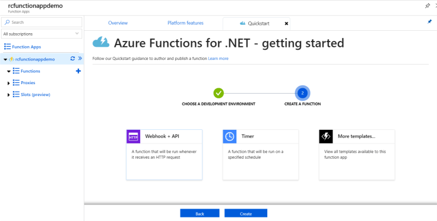Click the rcfunctionappdemo lightning bolt icon in the tree
The width and height of the screenshot is (437, 221).
coord(11,59)
